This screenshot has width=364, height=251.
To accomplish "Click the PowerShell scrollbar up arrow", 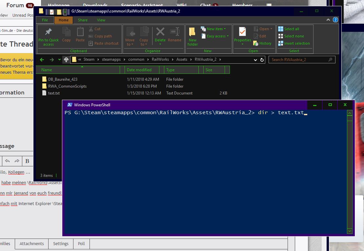I will point(350,113).
